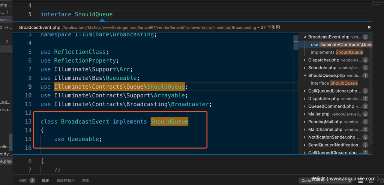Switch to the 问题 (Problems) tab

point(23,181)
